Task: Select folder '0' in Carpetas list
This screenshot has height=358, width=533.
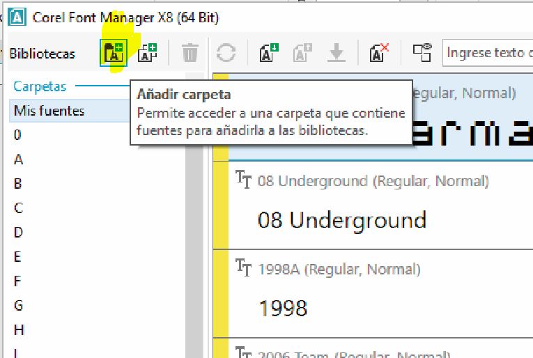Action: [x=17, y=135]
